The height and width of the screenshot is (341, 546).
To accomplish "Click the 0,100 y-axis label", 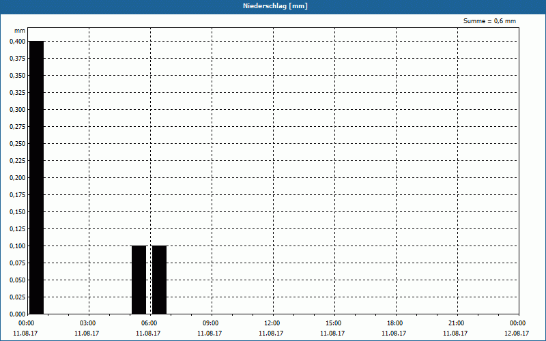I will (x=18, y=246).
